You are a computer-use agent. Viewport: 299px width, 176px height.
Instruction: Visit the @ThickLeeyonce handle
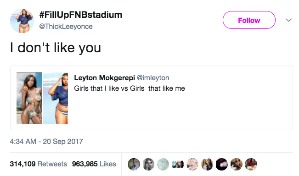(x=66, y=27)
